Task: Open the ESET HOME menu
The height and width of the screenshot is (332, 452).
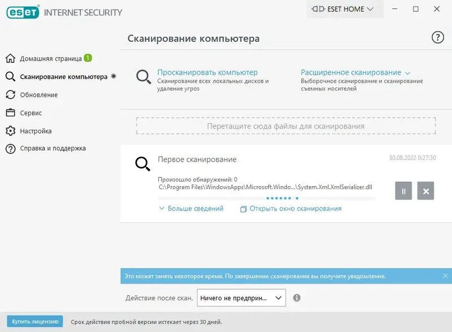Action: [x=344, y=9]
